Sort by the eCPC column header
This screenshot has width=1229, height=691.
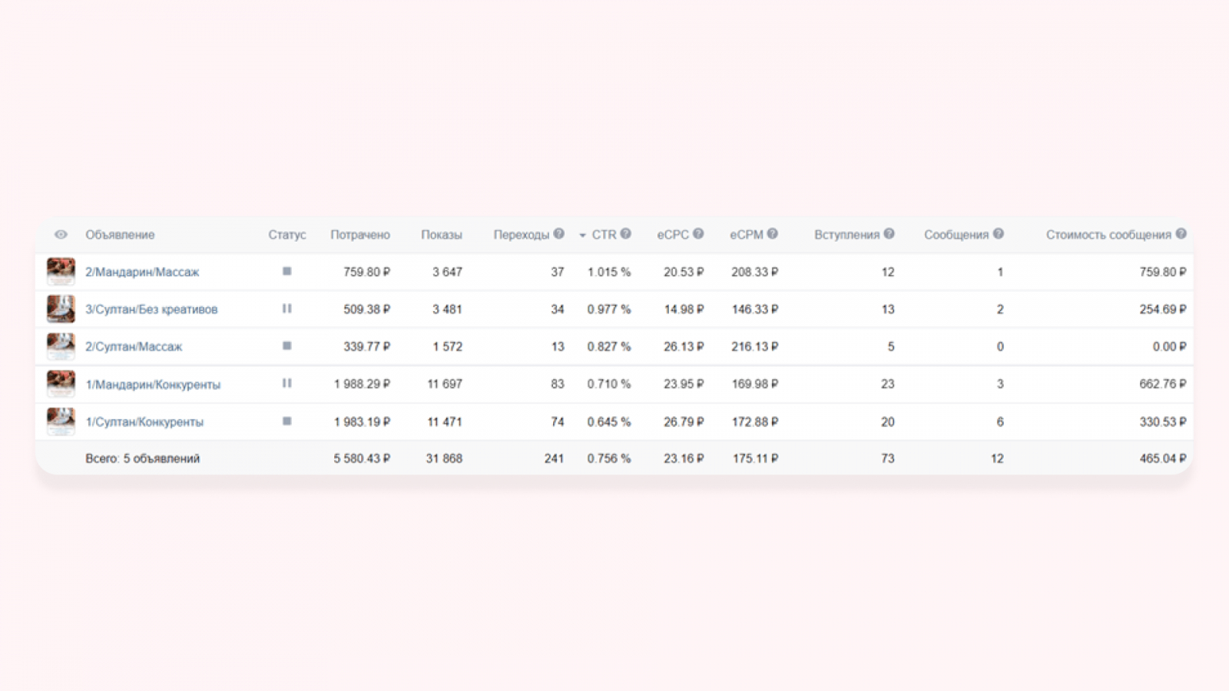pos(673,235)
